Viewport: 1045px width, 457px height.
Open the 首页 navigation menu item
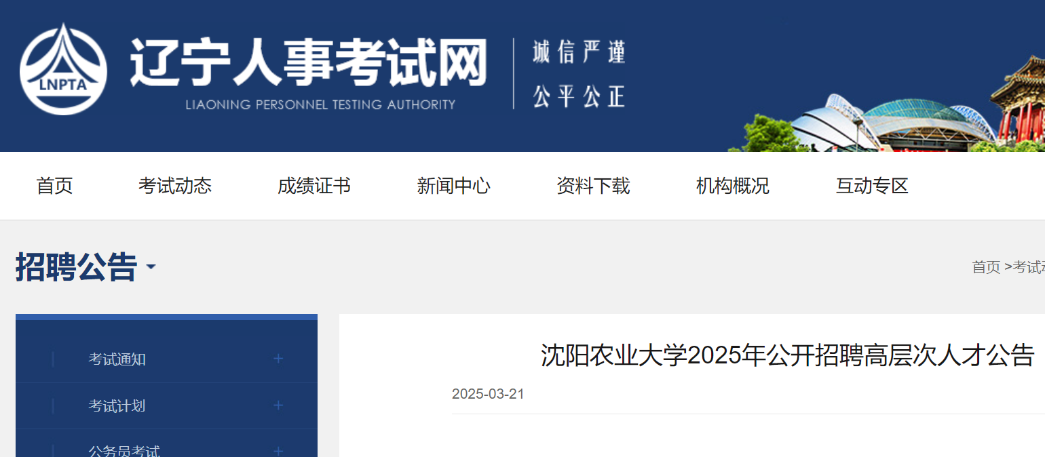[x=54, y=186]
